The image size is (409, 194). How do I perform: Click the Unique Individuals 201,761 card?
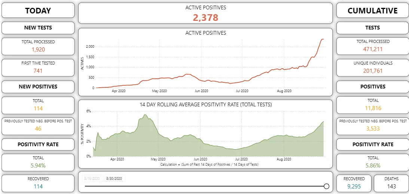(372, 68)
